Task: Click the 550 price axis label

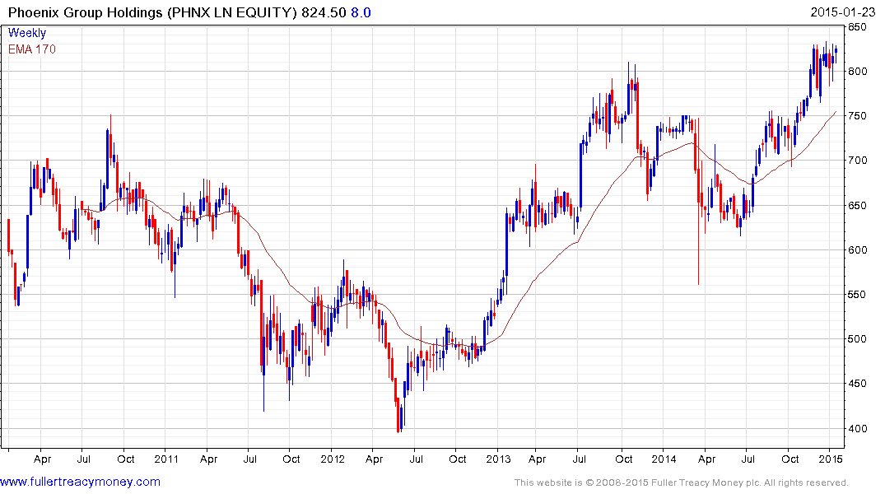Action: point(857,295)
